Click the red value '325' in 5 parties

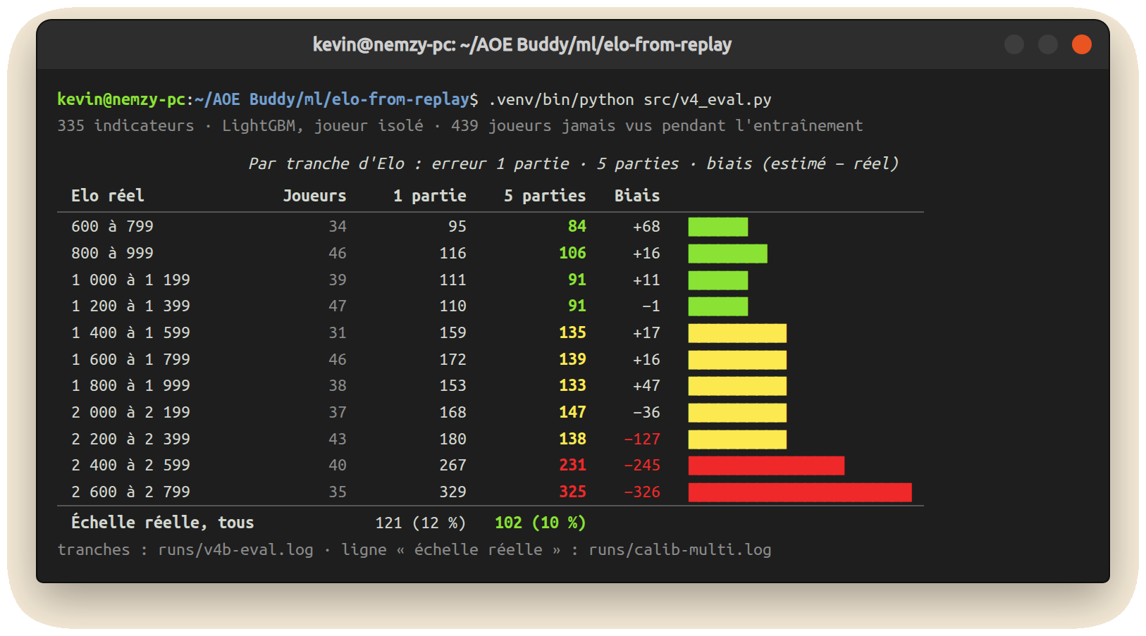[x=572, y=492]
